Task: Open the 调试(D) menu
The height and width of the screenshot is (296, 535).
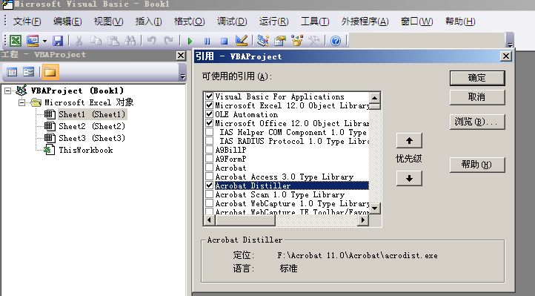Action: tap(232, 22)
